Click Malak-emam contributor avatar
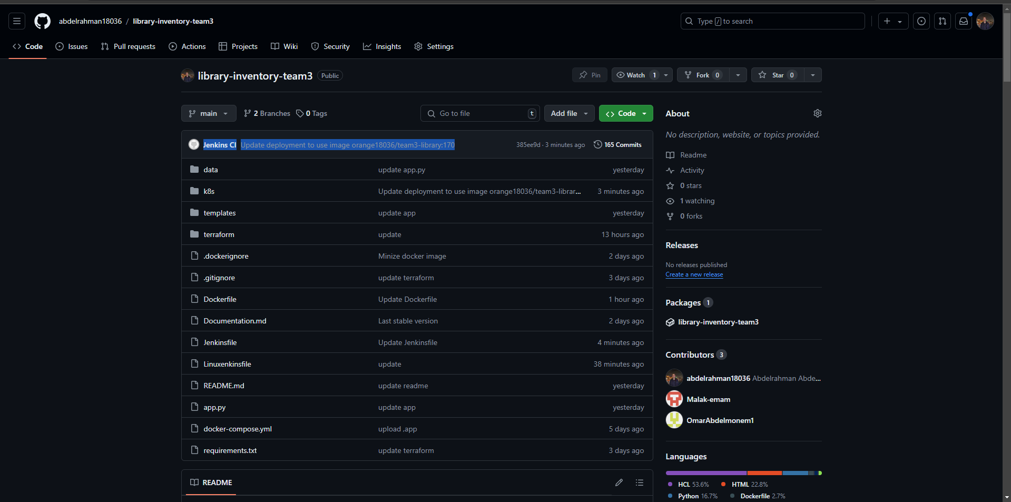 pos(674,399)
